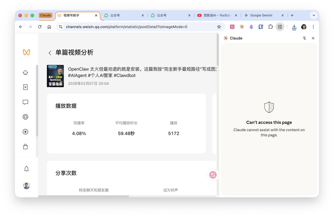Select the shopping bag icon in sidebar
The width and height of the screenshot is (334, 217).
point(25,147)
